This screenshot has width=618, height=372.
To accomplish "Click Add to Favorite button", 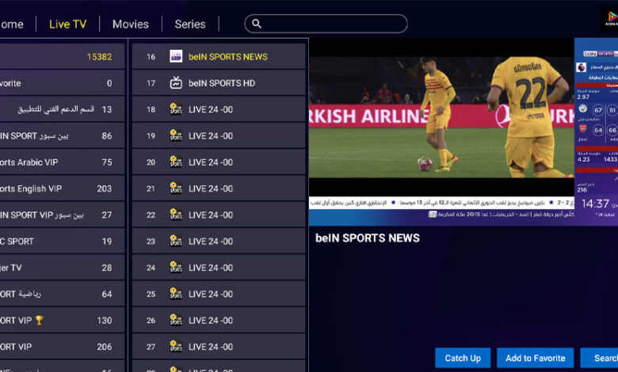I will point(535,359).
